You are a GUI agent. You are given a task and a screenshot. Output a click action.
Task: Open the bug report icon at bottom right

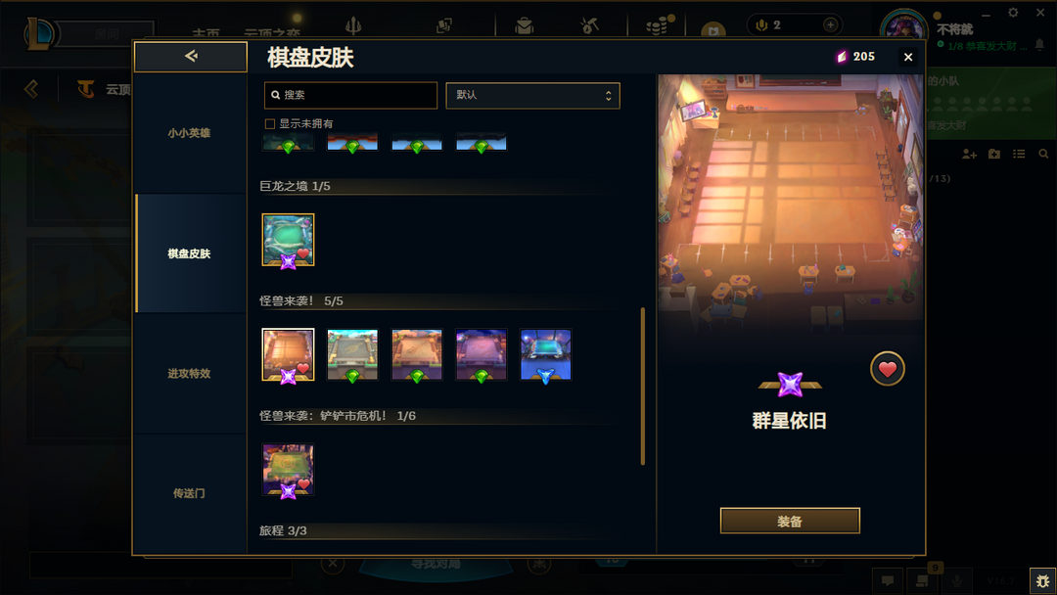point(1043,580)
